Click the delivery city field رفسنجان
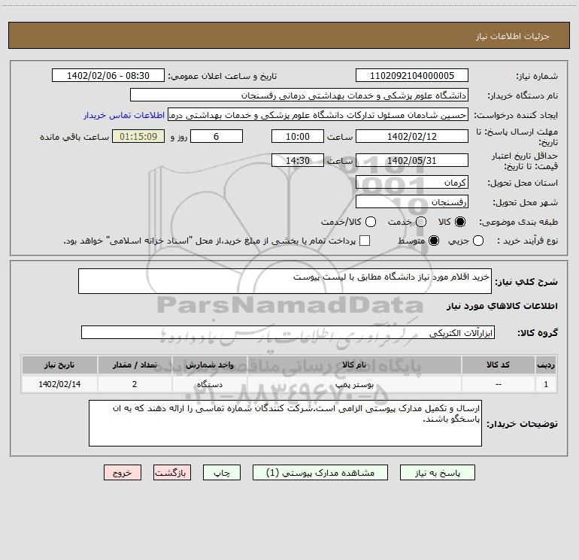This screenshot has width=579, height=560. point(412,201)
